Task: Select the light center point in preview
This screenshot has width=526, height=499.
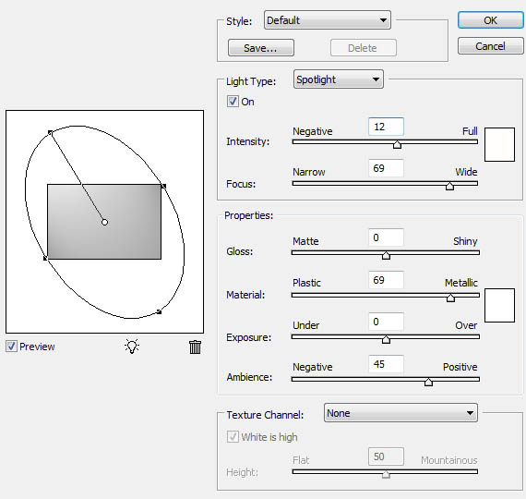Action: click(x=104, y=222)
